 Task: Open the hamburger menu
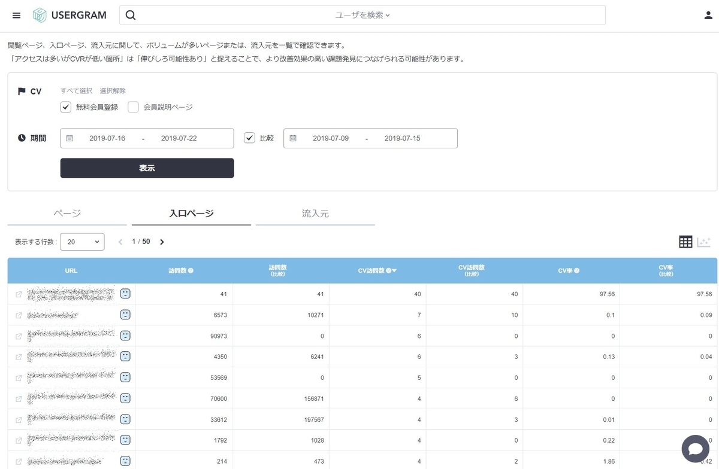point(16,16)
